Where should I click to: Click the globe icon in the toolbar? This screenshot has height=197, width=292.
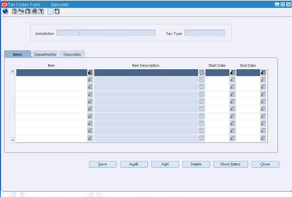pyautogui.click(x=5, y=11)
